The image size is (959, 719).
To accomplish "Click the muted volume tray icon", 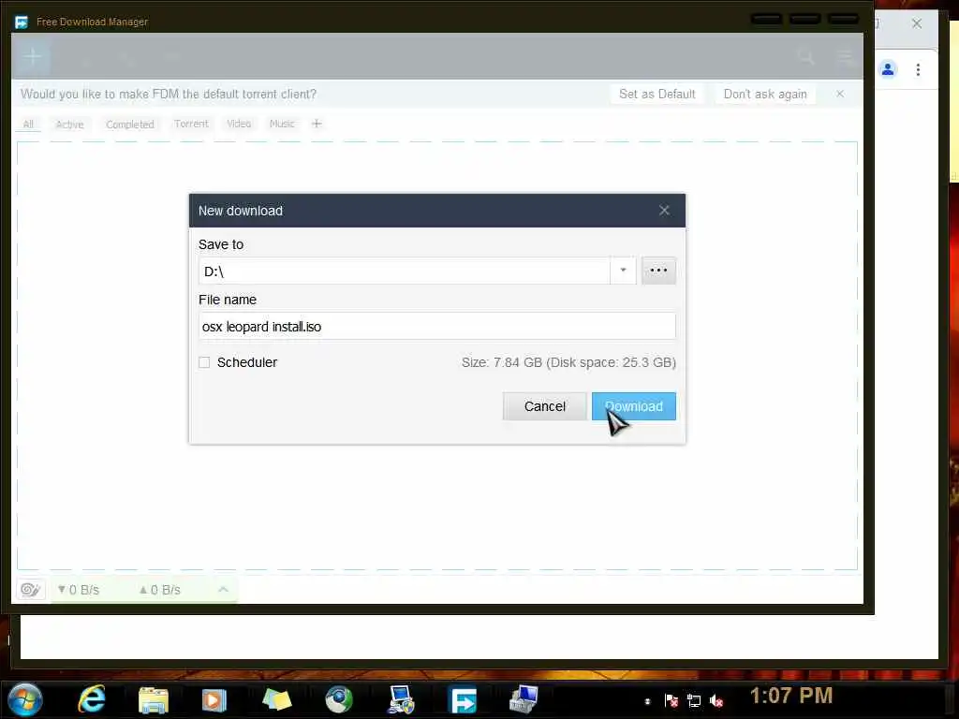I will [716, 700].
